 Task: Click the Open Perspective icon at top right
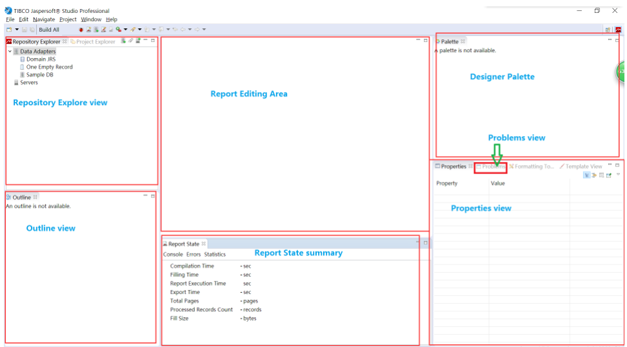click(x=608, y=30)
